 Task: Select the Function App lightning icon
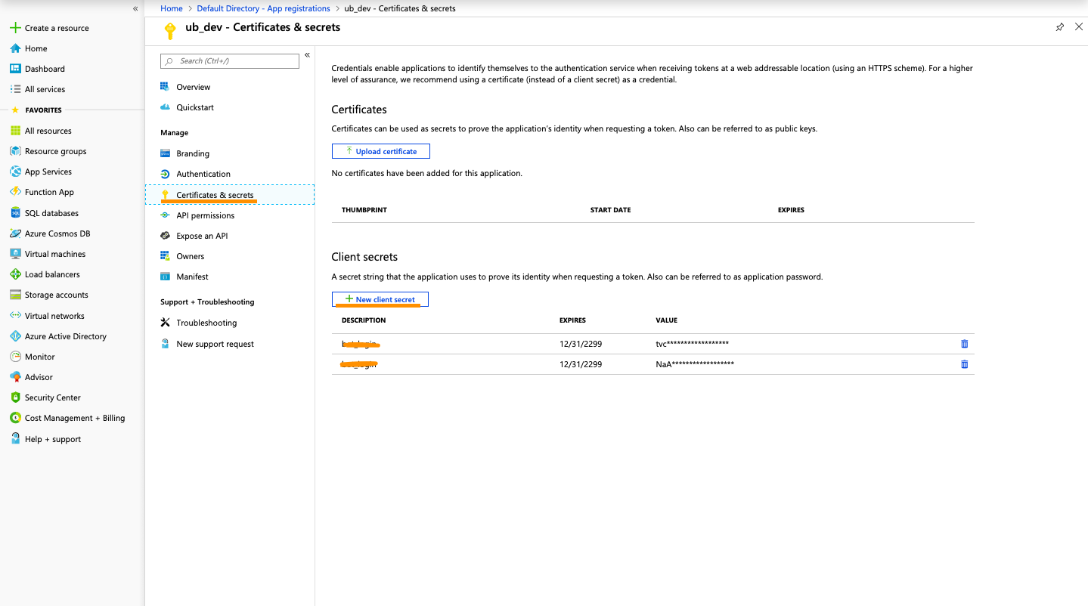[x=15, y=192]
